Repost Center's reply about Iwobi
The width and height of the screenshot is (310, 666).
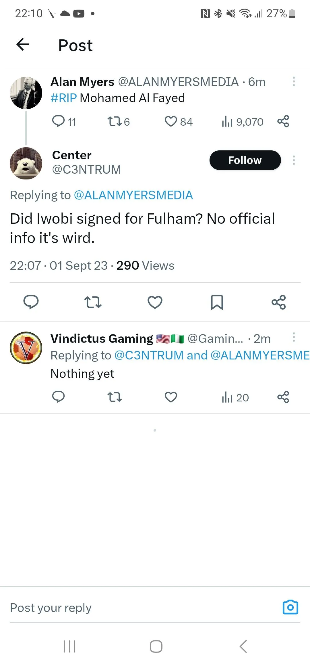(93, 302)
